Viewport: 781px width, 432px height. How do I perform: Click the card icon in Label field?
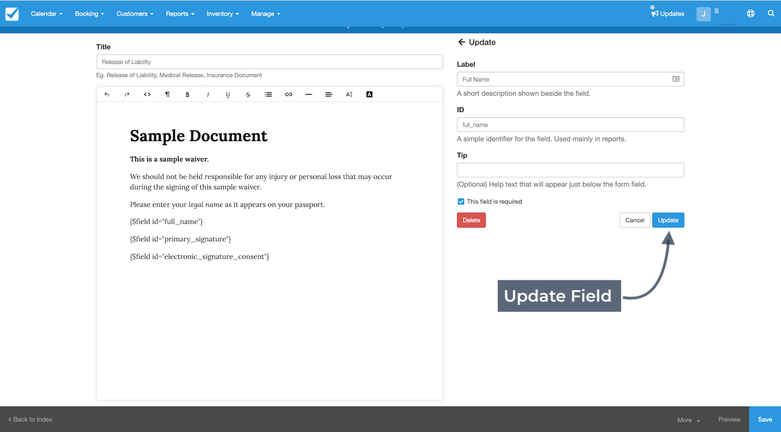[x=676, y=79]
